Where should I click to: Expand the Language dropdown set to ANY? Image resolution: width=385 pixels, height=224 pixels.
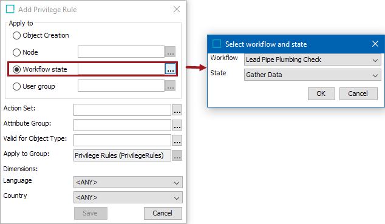[x=128, y=182]
